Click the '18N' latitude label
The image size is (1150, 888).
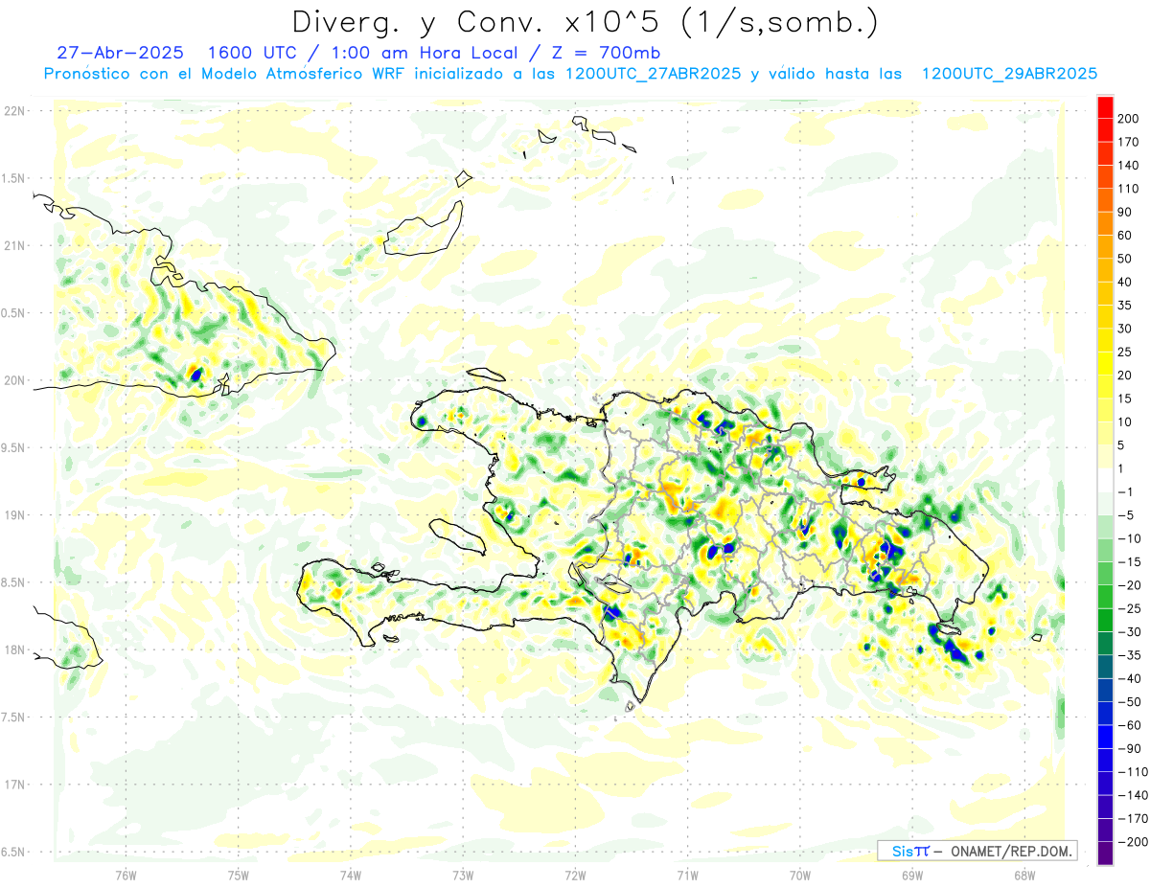pyautogui.click(x=13, y=650)
